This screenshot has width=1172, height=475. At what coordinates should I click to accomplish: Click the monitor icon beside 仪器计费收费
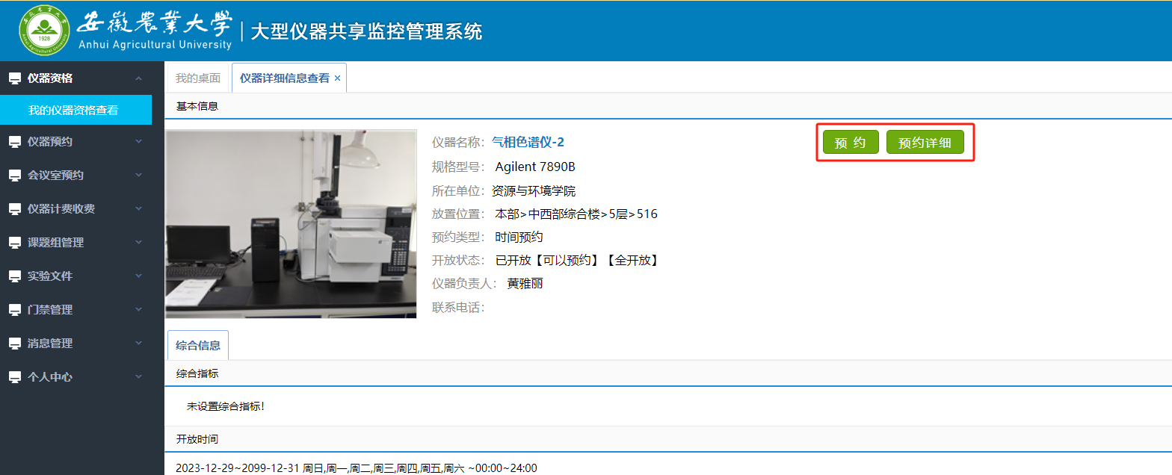14,209
